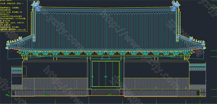217x104 pixels.
Task: Select the center door handle pair
Action: 106,77
